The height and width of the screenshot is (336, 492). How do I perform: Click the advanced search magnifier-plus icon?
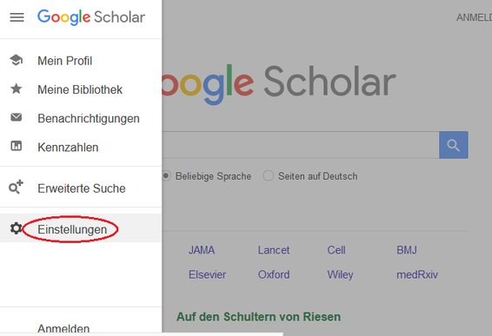(x=16, y=187)
